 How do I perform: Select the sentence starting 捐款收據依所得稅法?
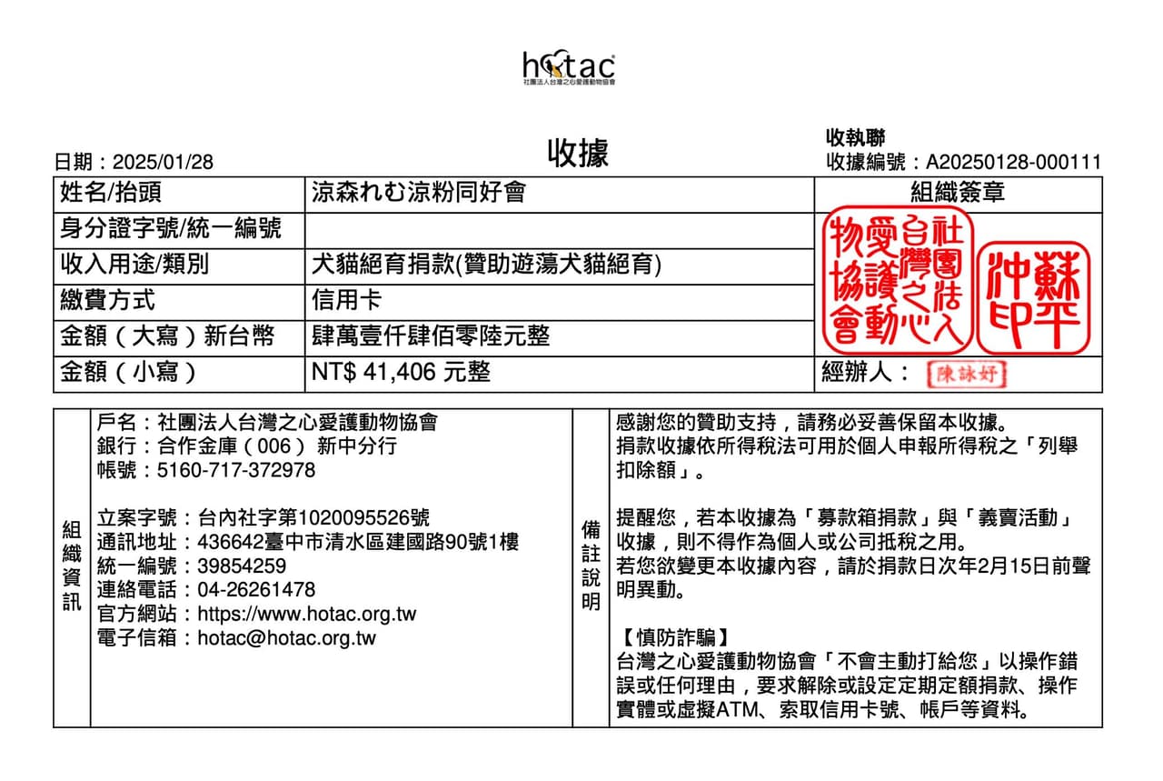(847, 458)
